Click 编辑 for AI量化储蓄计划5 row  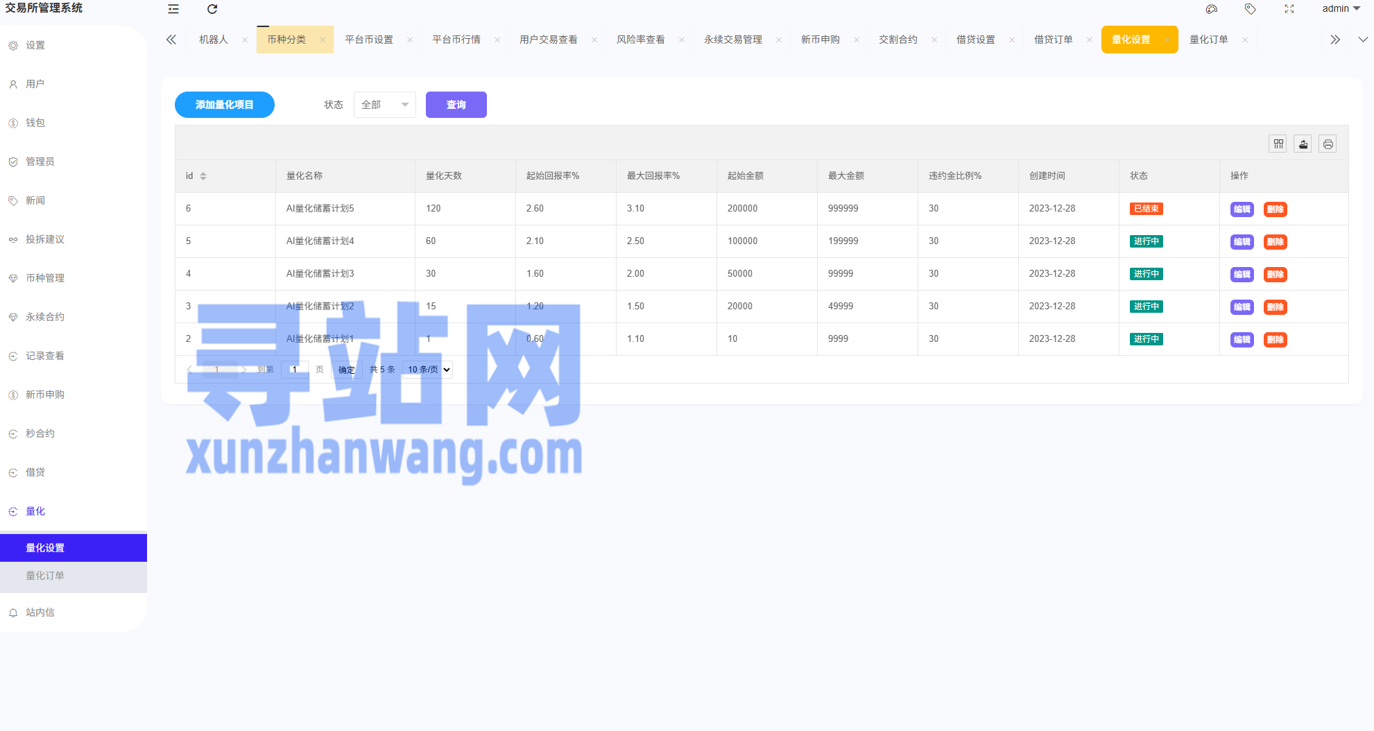coord(1242,209)
